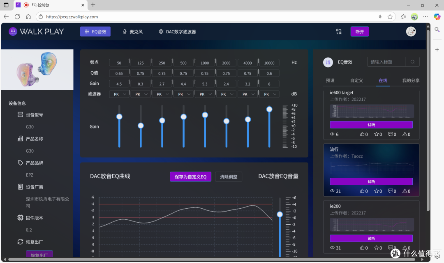Click 试听 on the ie200 preset

click(371, 238)
